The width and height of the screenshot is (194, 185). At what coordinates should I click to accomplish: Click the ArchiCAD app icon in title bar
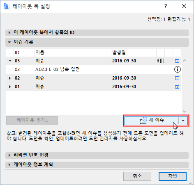point(7,6)
